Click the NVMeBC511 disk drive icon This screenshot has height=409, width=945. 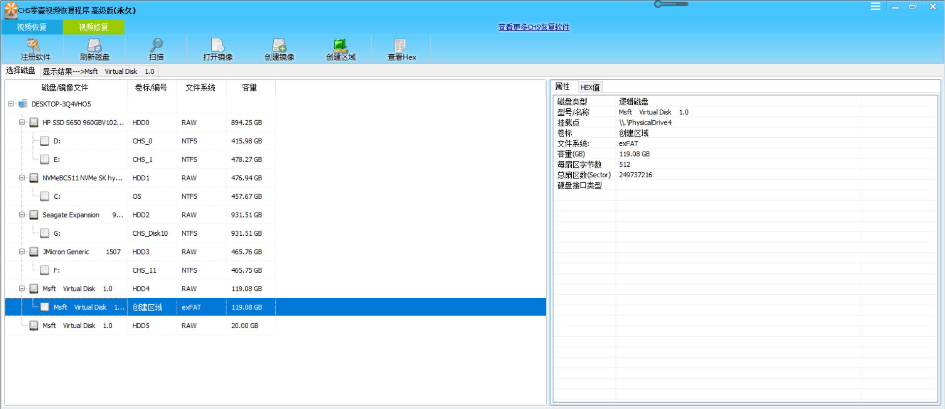click(x=34, y=178)
